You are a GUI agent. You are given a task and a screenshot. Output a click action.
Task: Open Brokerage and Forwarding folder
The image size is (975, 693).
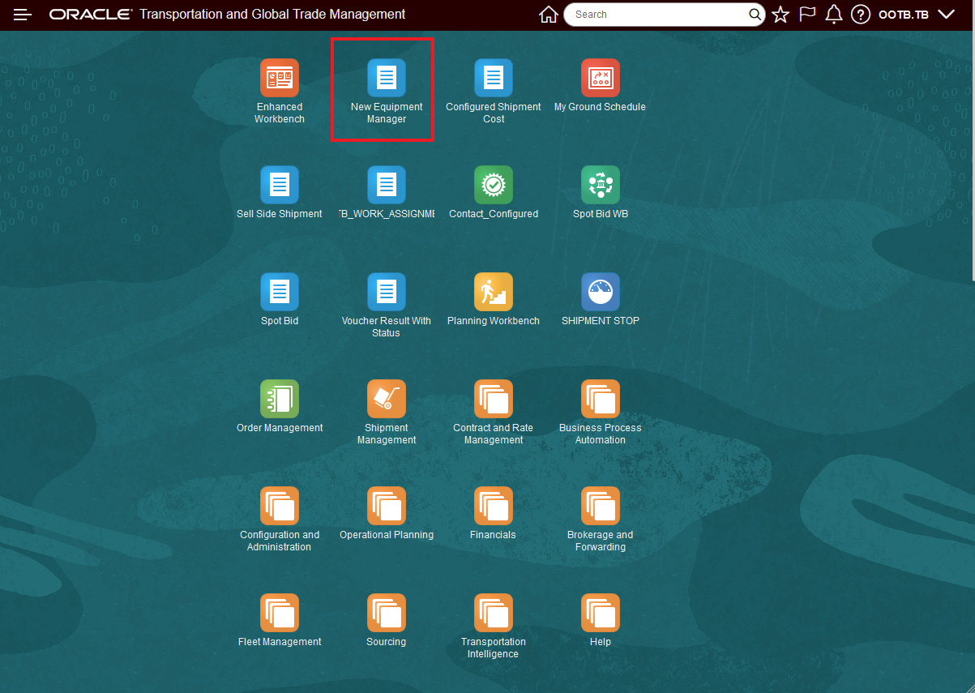[x=601, y=506]
